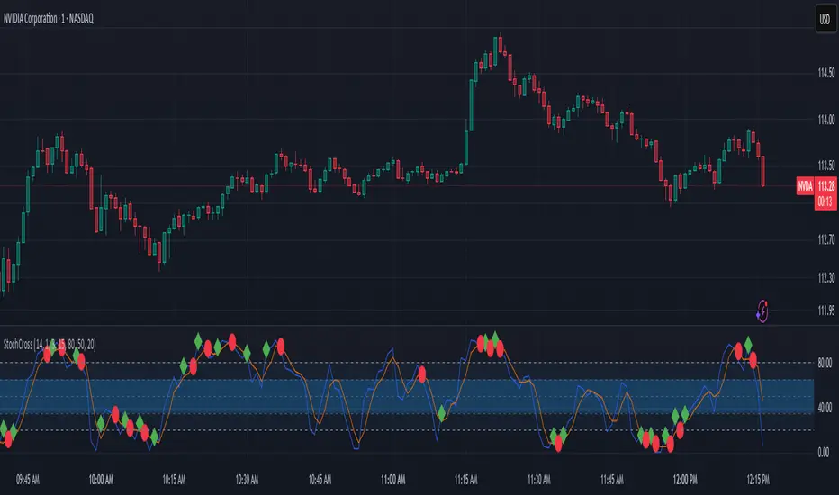Click the 114.50 label on the price scale
Screen dimensions: 839x495
point(826,73)
